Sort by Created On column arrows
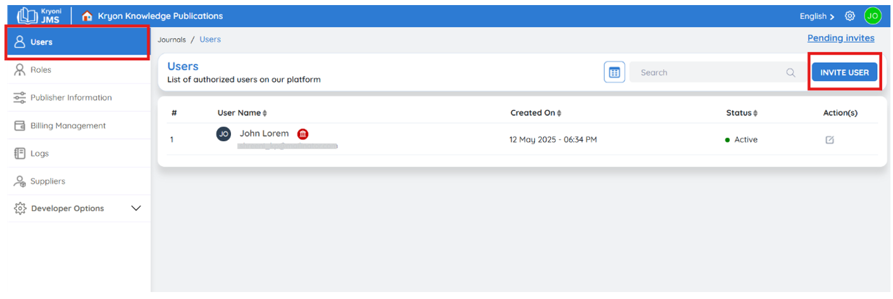 559,113
